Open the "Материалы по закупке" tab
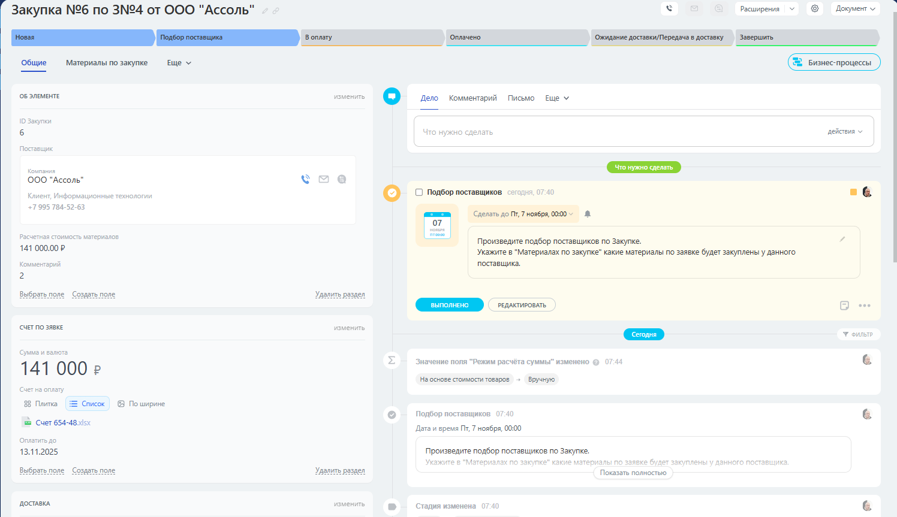The width and height of the screenshot is (897, 517). [107, 63]
